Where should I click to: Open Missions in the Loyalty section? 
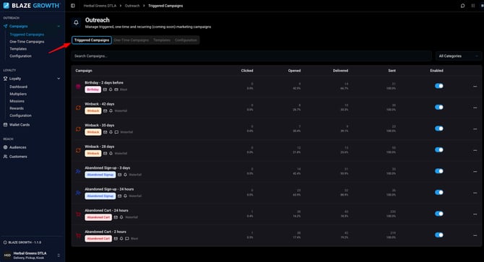click(17, 101)
